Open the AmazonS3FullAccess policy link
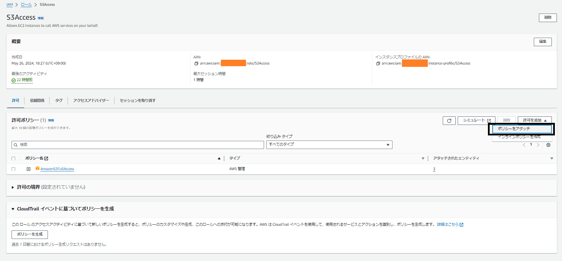The height and width of the screenshot is (261, 562). 57,169
